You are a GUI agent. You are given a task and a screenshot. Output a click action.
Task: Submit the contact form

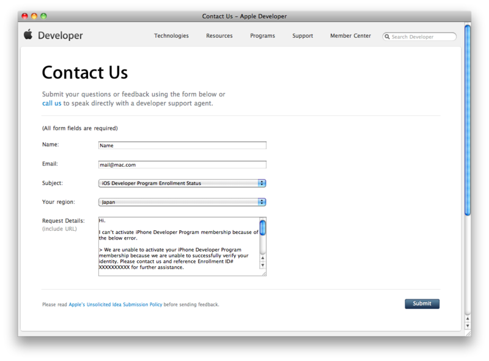coord(422,304)
